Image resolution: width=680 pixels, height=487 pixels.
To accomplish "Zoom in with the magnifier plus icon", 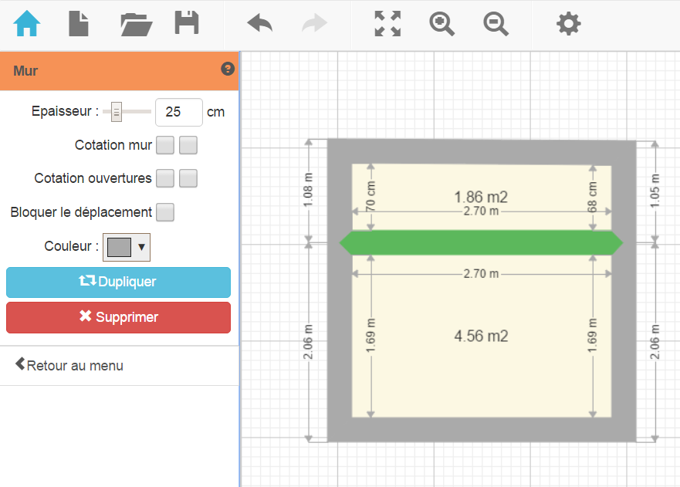I will pyautogui.click(x=441, y=24).
